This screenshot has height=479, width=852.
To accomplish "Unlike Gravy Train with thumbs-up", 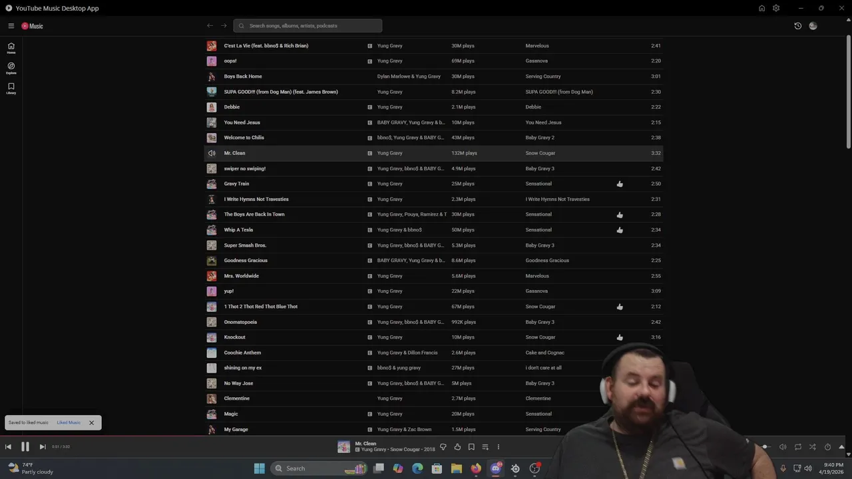I will click(x=620, y=184).
